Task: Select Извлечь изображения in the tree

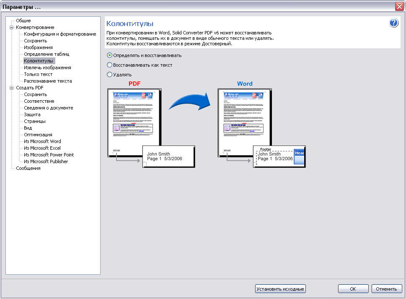Action: click(47, 68)
